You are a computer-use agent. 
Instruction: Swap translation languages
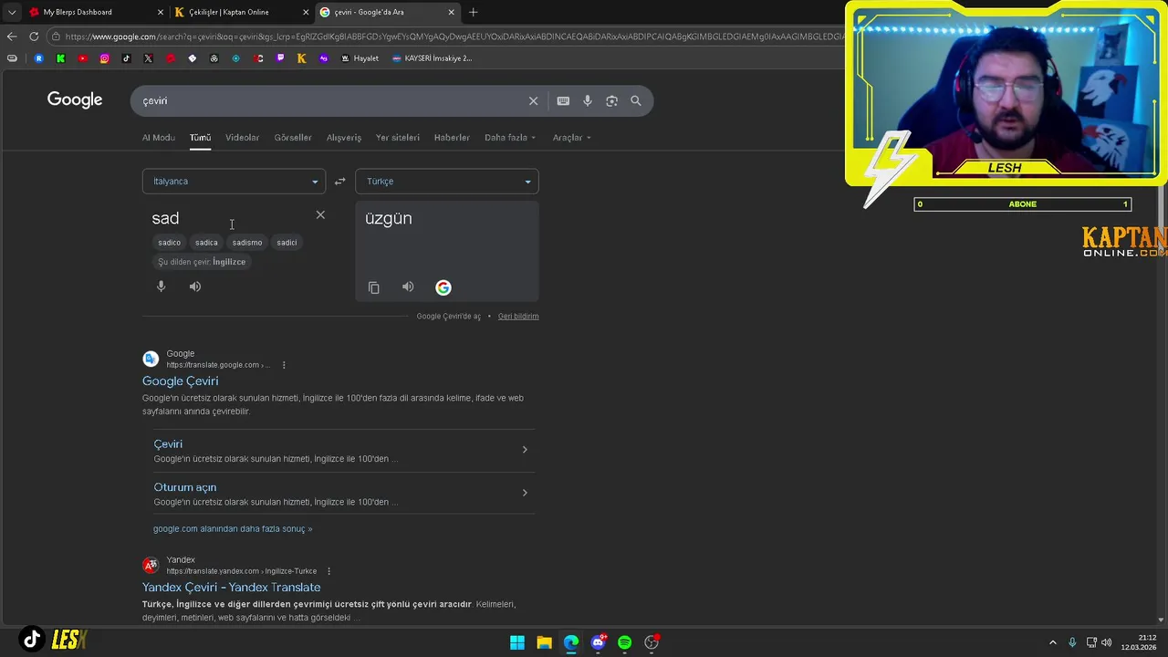(339, 182)
